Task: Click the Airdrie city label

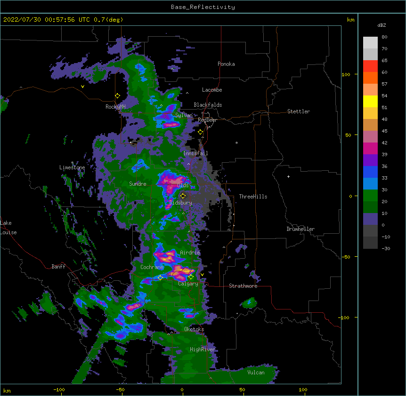Action: pos(190,253)
